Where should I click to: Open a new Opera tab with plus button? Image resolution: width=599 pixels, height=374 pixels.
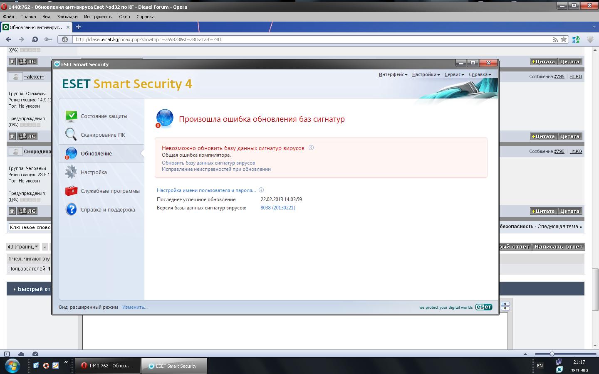click(78, 27)
